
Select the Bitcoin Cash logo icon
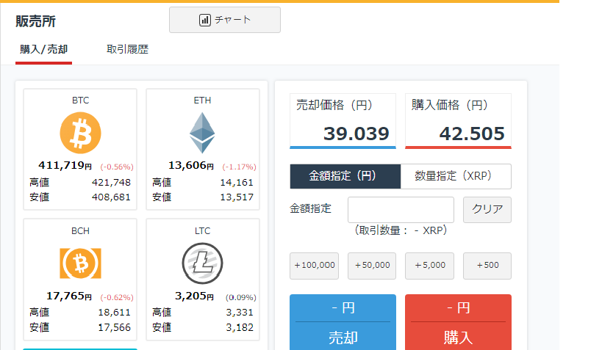coord(80,263)
